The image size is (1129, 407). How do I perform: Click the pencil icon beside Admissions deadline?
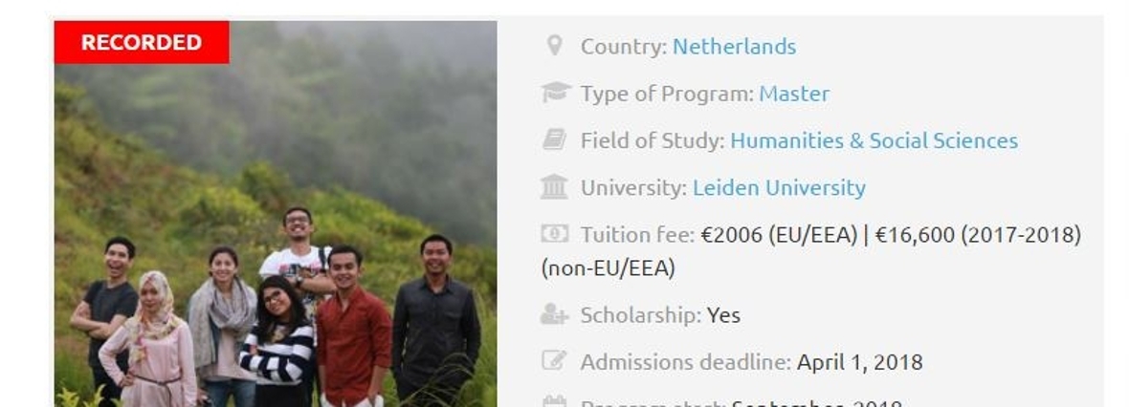(x=555, y=362)
